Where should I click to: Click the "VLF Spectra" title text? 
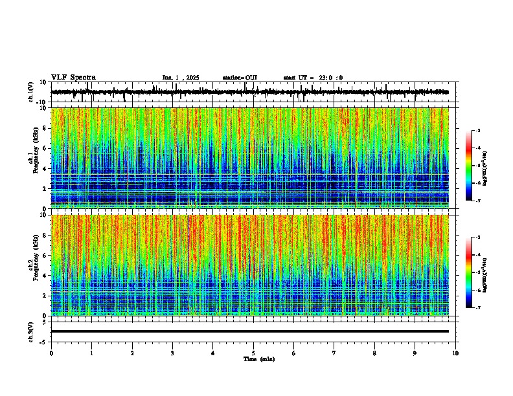tap(73, 78)
